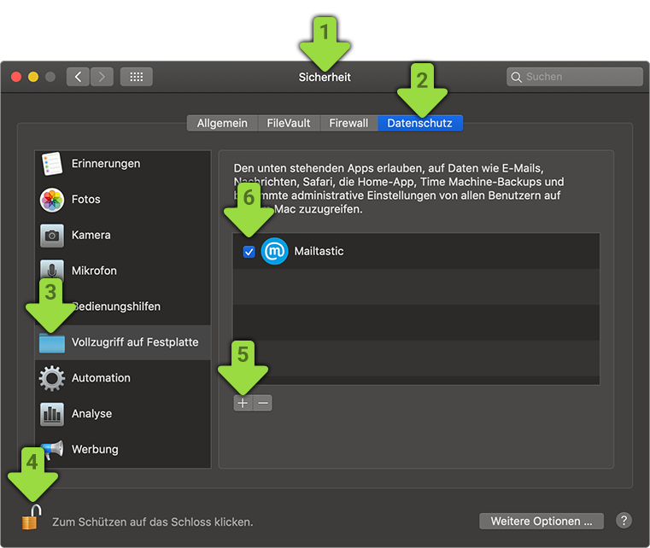
Task: Click the Werbung megaphone icon
Action: tap(53, 450)
